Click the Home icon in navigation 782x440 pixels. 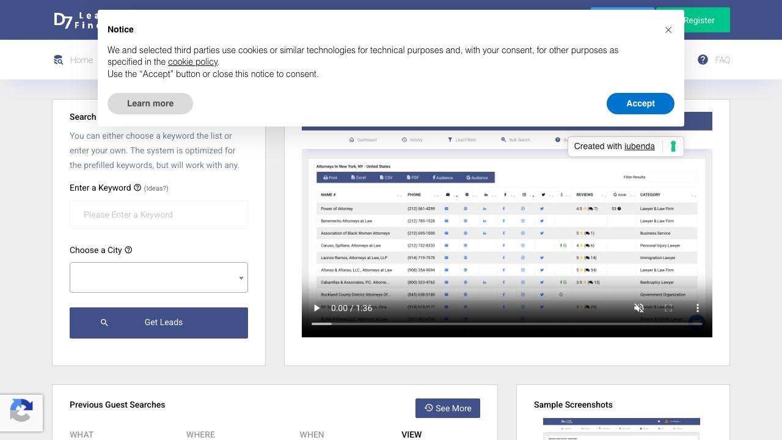(x=59, y=60)
